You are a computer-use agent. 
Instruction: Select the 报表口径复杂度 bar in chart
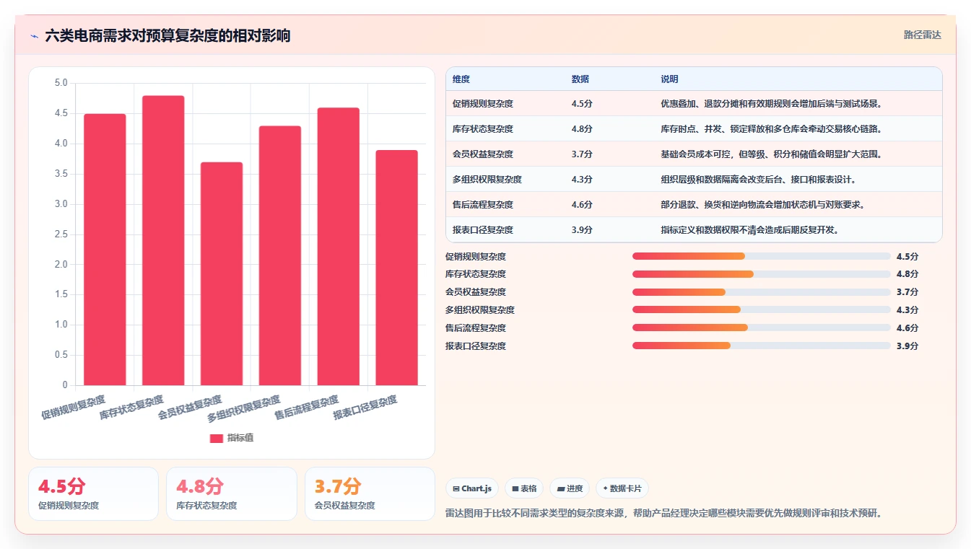(397, 268)
